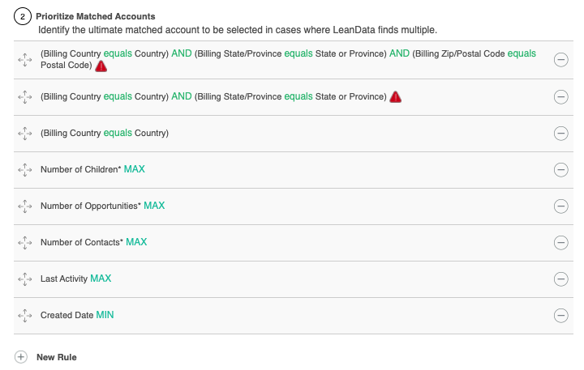This screenshot has width=584, height=370.
Task: Click drag handle of Number of Opportunities
Action: pyautogui.click(x=24, y=206)
